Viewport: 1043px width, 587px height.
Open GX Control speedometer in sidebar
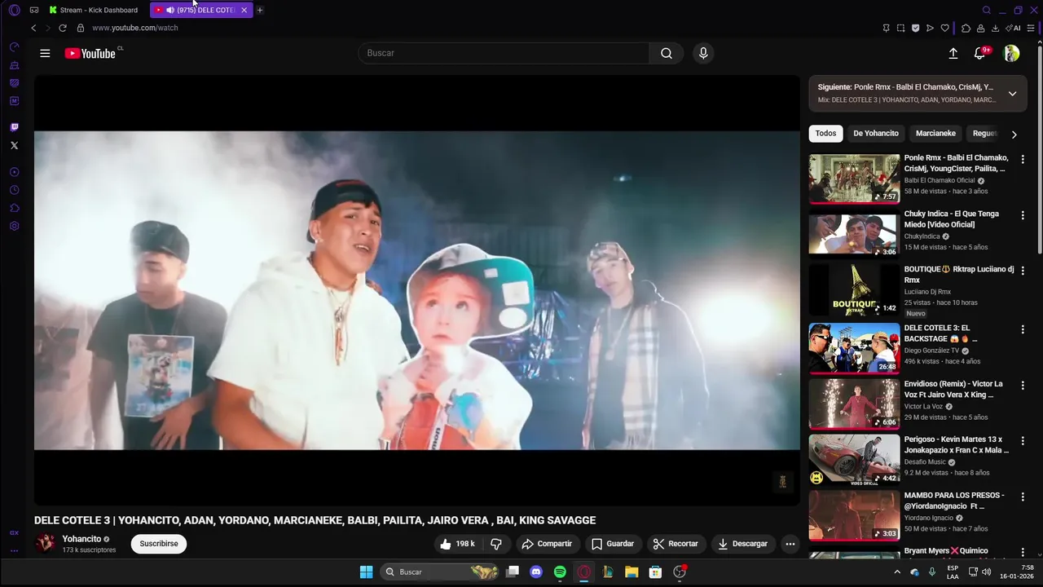pyautogui.click(x=14, y=47)
